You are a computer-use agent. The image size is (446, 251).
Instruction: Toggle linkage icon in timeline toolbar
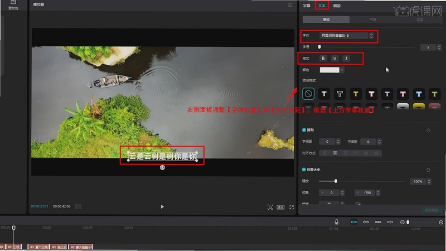tap(378, 222)
